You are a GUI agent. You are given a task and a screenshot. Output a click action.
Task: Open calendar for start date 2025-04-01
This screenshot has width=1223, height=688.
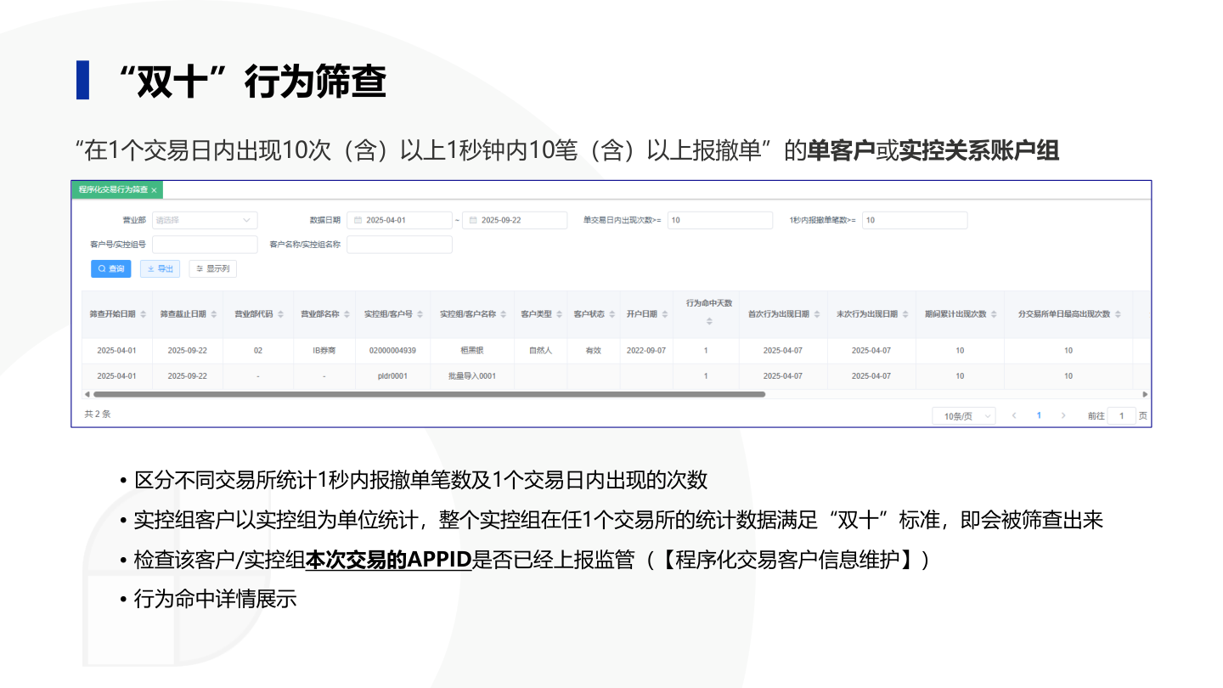[358, 220]
